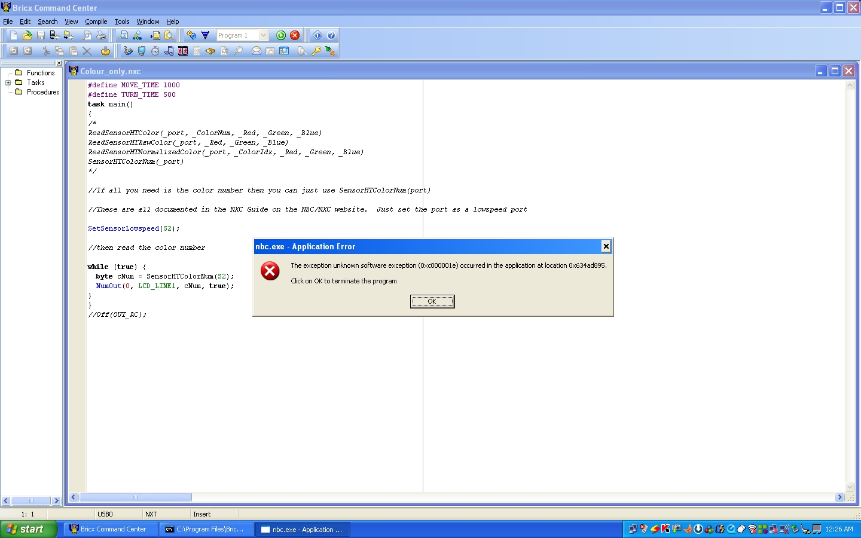Image resolution: width=861 pixels, height=538 pixels.
Task: Click the editor scroll right arrow
Action: [839, 497]
